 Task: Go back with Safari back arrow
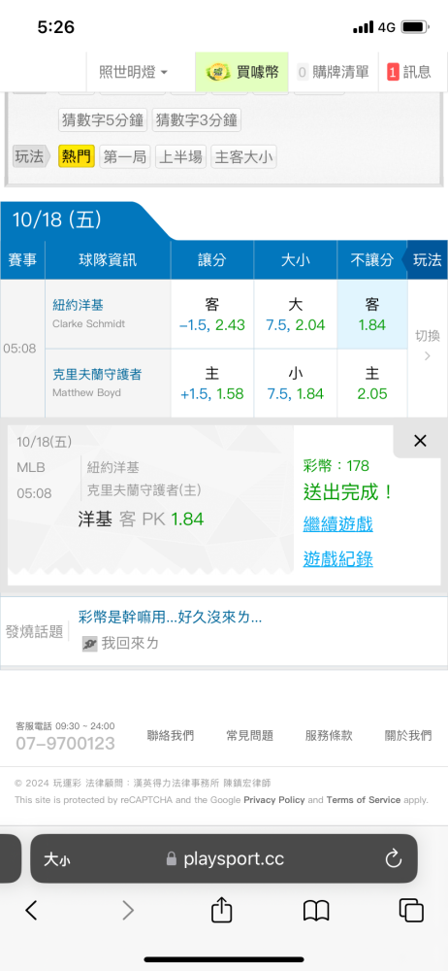point(31,910)
